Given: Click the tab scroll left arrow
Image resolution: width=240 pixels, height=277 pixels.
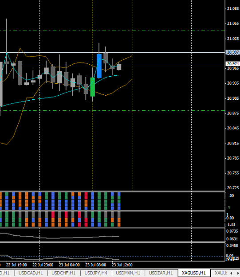Looking at the screenshot, I should pyautogui.click(x=232, y=273).
